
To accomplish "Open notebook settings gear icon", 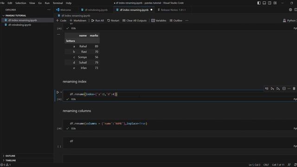I will point(291,10).
